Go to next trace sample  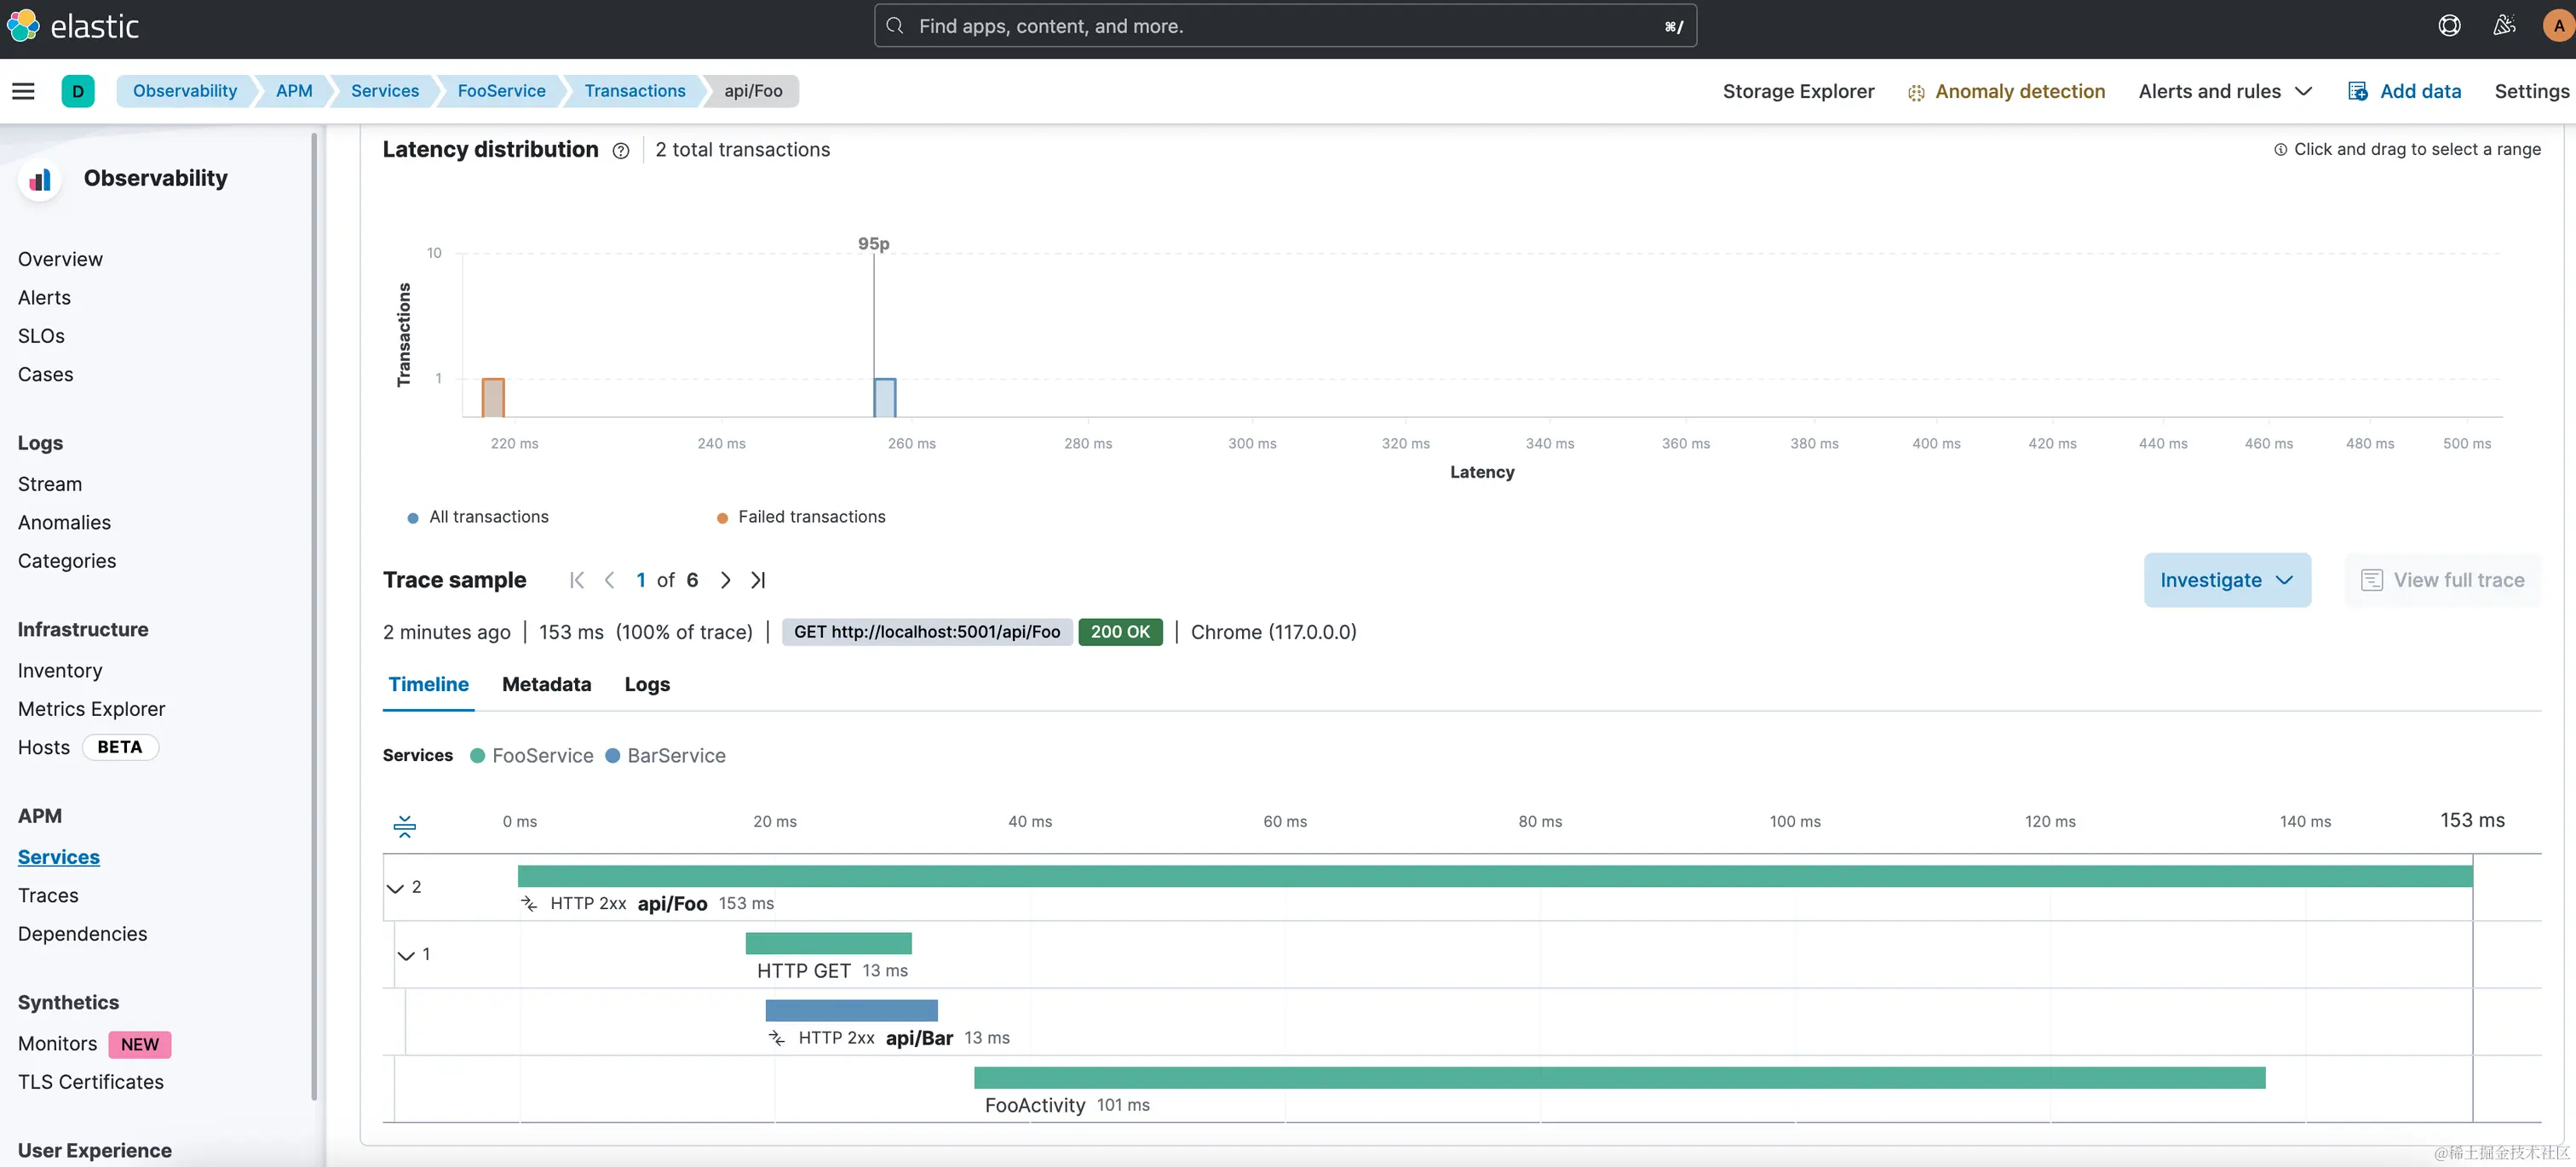point(725,581)
